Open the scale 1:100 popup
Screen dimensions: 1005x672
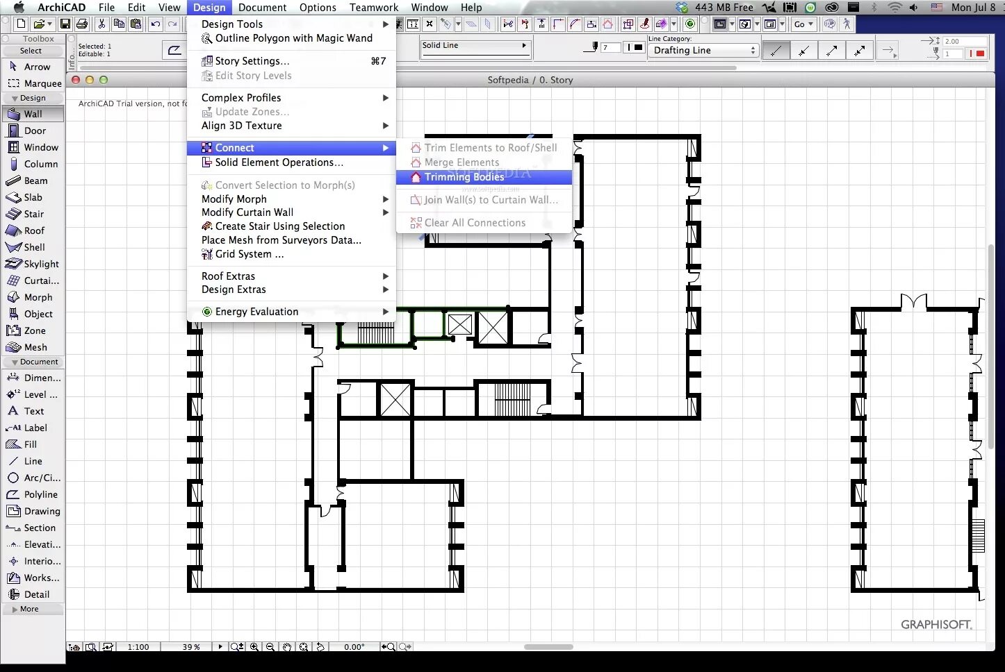click(x=138, y=646)
